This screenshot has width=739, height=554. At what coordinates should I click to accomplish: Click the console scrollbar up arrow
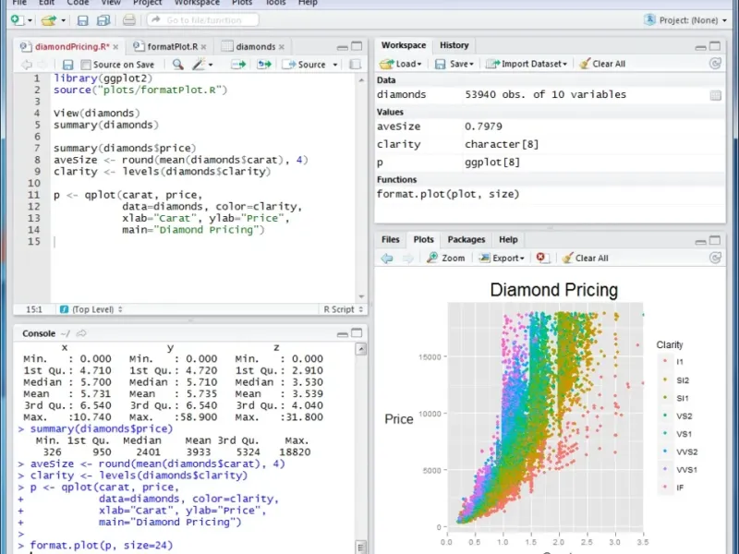pyautogui.click(x=361, y=349)
